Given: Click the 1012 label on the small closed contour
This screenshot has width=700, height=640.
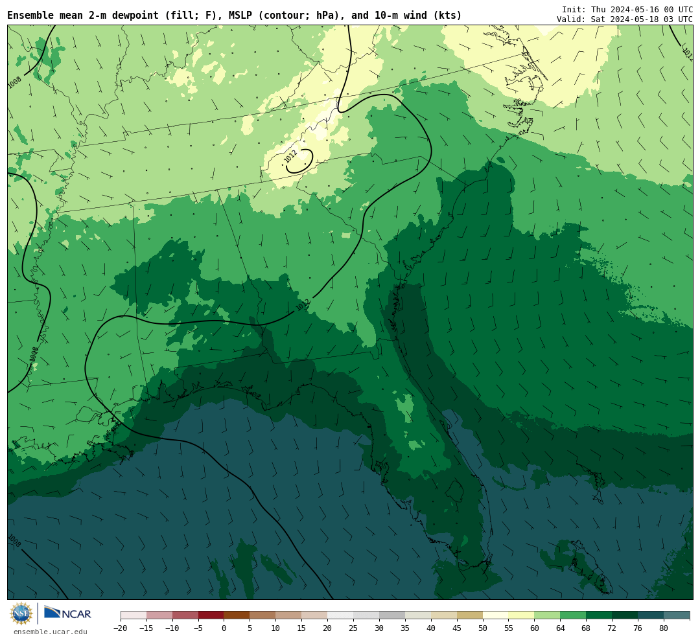Looking at the screenshot, I should pyautogui.click(x=290, y=157).
